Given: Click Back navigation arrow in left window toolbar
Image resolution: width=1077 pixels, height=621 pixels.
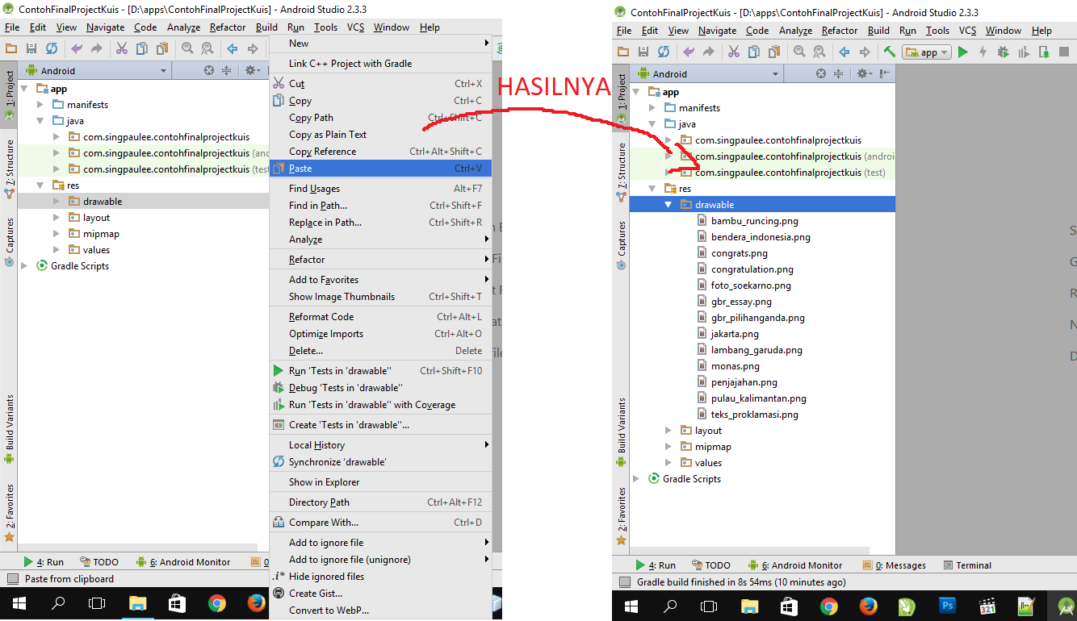Looking at the screenshot, I should point(233,48).
